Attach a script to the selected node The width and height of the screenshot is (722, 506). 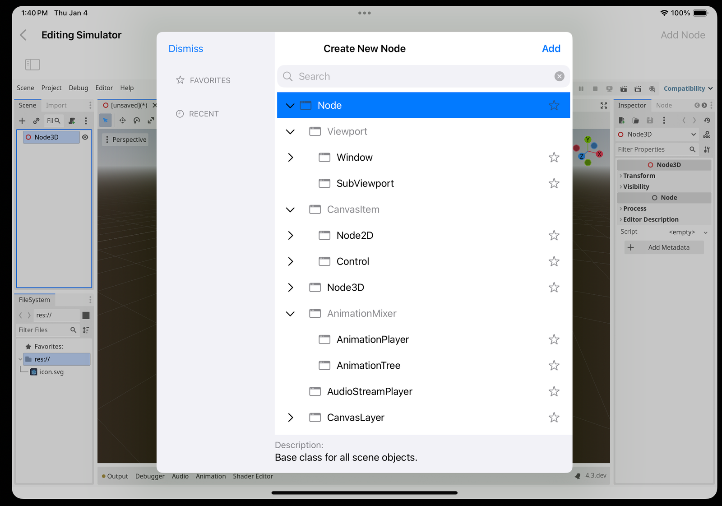(72, 121)
